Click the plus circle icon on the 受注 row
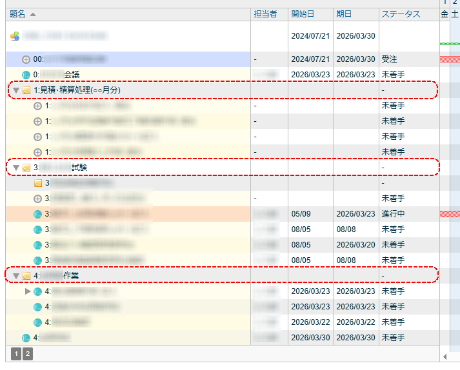 [26, 59]
